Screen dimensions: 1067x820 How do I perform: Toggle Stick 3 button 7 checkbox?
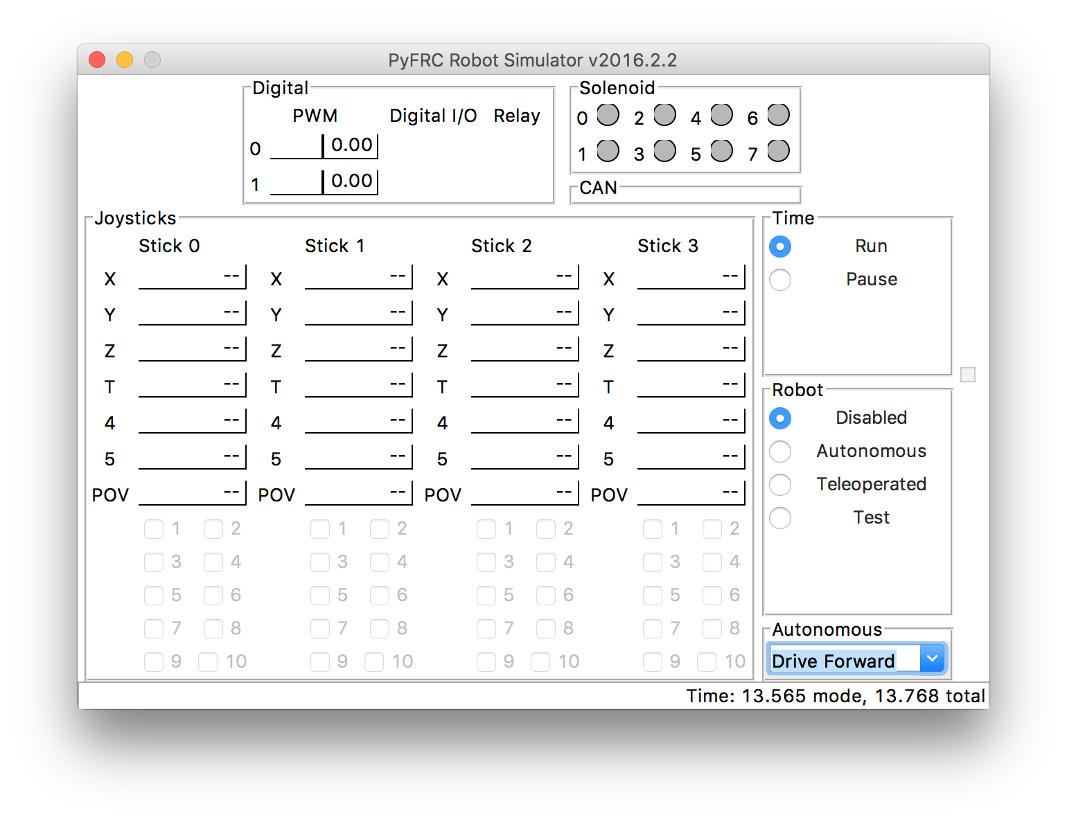653,629
